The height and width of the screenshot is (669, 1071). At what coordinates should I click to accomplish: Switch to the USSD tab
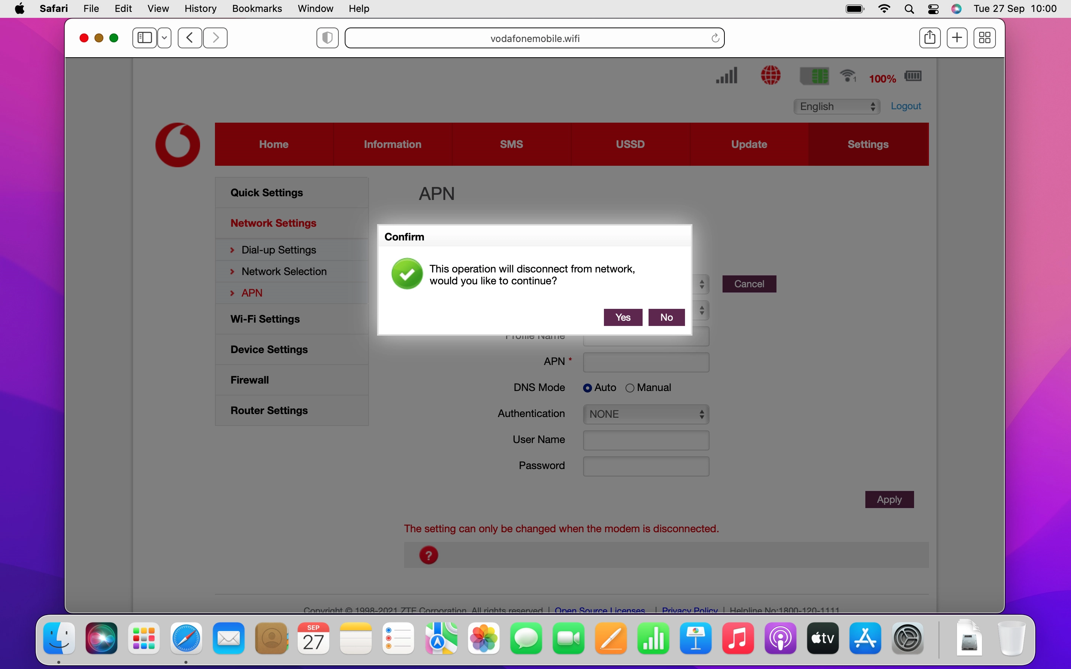point(630,144)
